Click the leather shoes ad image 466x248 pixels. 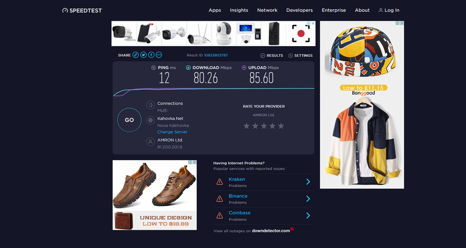(155, 185)
